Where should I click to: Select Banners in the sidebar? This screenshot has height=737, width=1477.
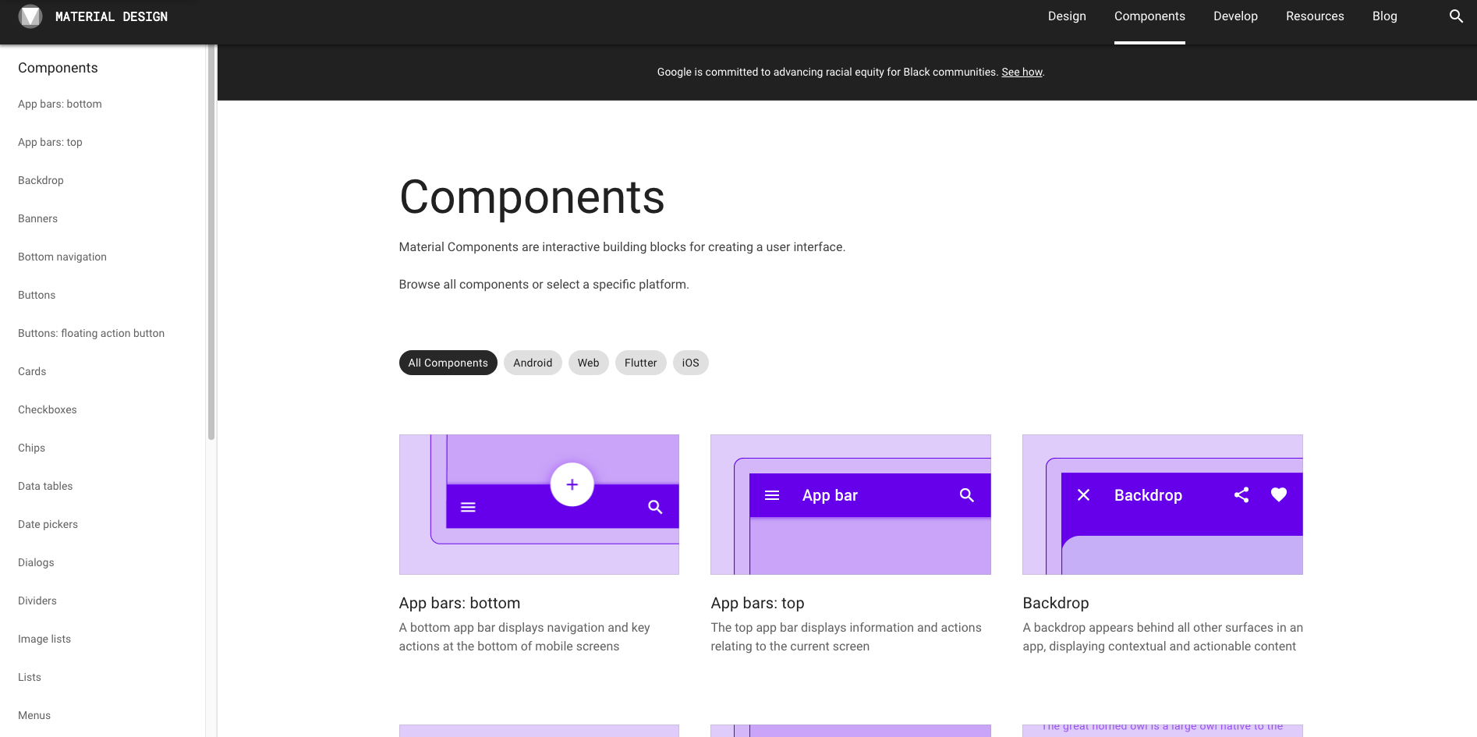click(37, 218)
